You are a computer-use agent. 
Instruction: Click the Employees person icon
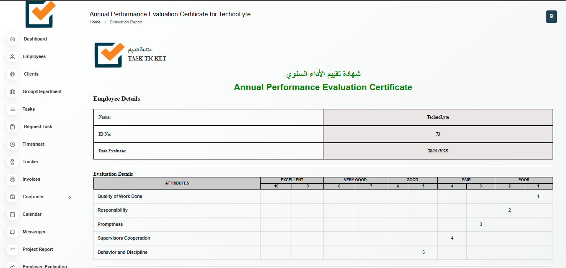point(13,57)
